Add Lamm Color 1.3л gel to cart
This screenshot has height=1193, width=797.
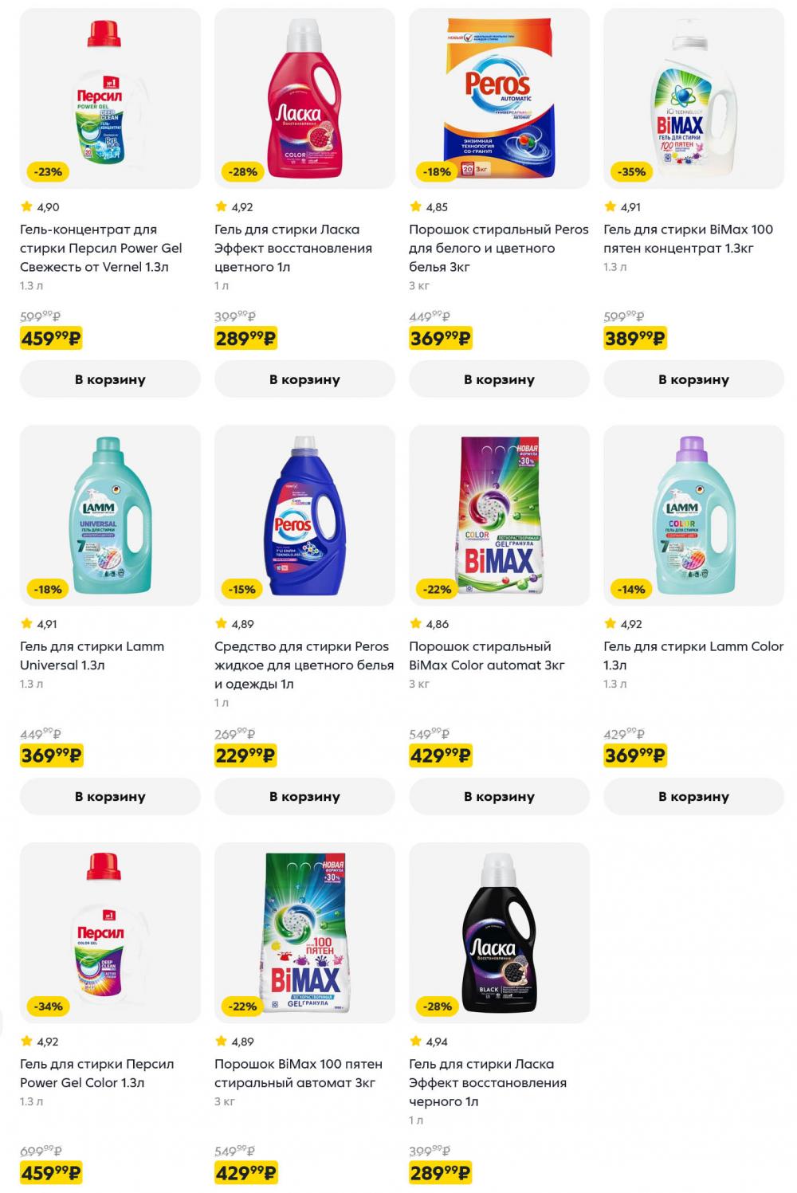click(x=693, y=796)
